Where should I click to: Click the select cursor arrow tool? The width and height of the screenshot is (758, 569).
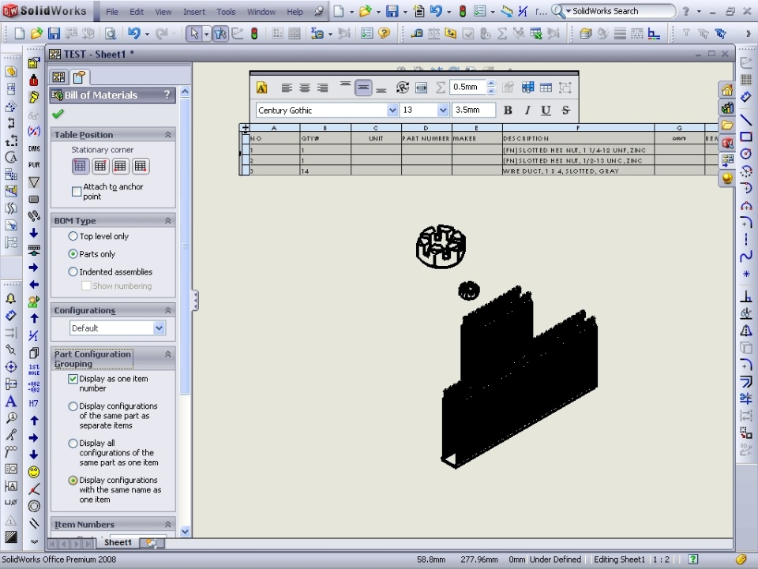pyautogui.click(x=194, y=33)
